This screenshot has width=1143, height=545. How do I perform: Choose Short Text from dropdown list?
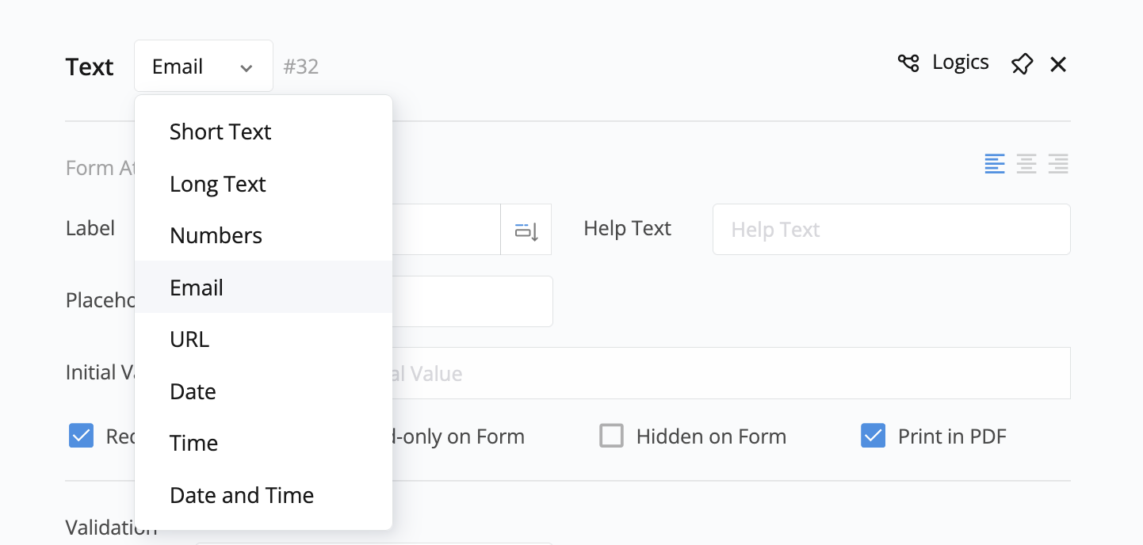220,131
